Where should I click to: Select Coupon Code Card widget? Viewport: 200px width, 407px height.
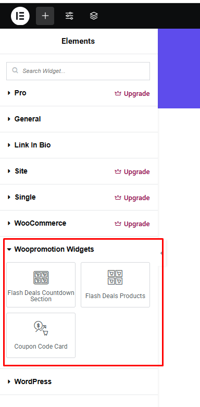click(41, 336)
